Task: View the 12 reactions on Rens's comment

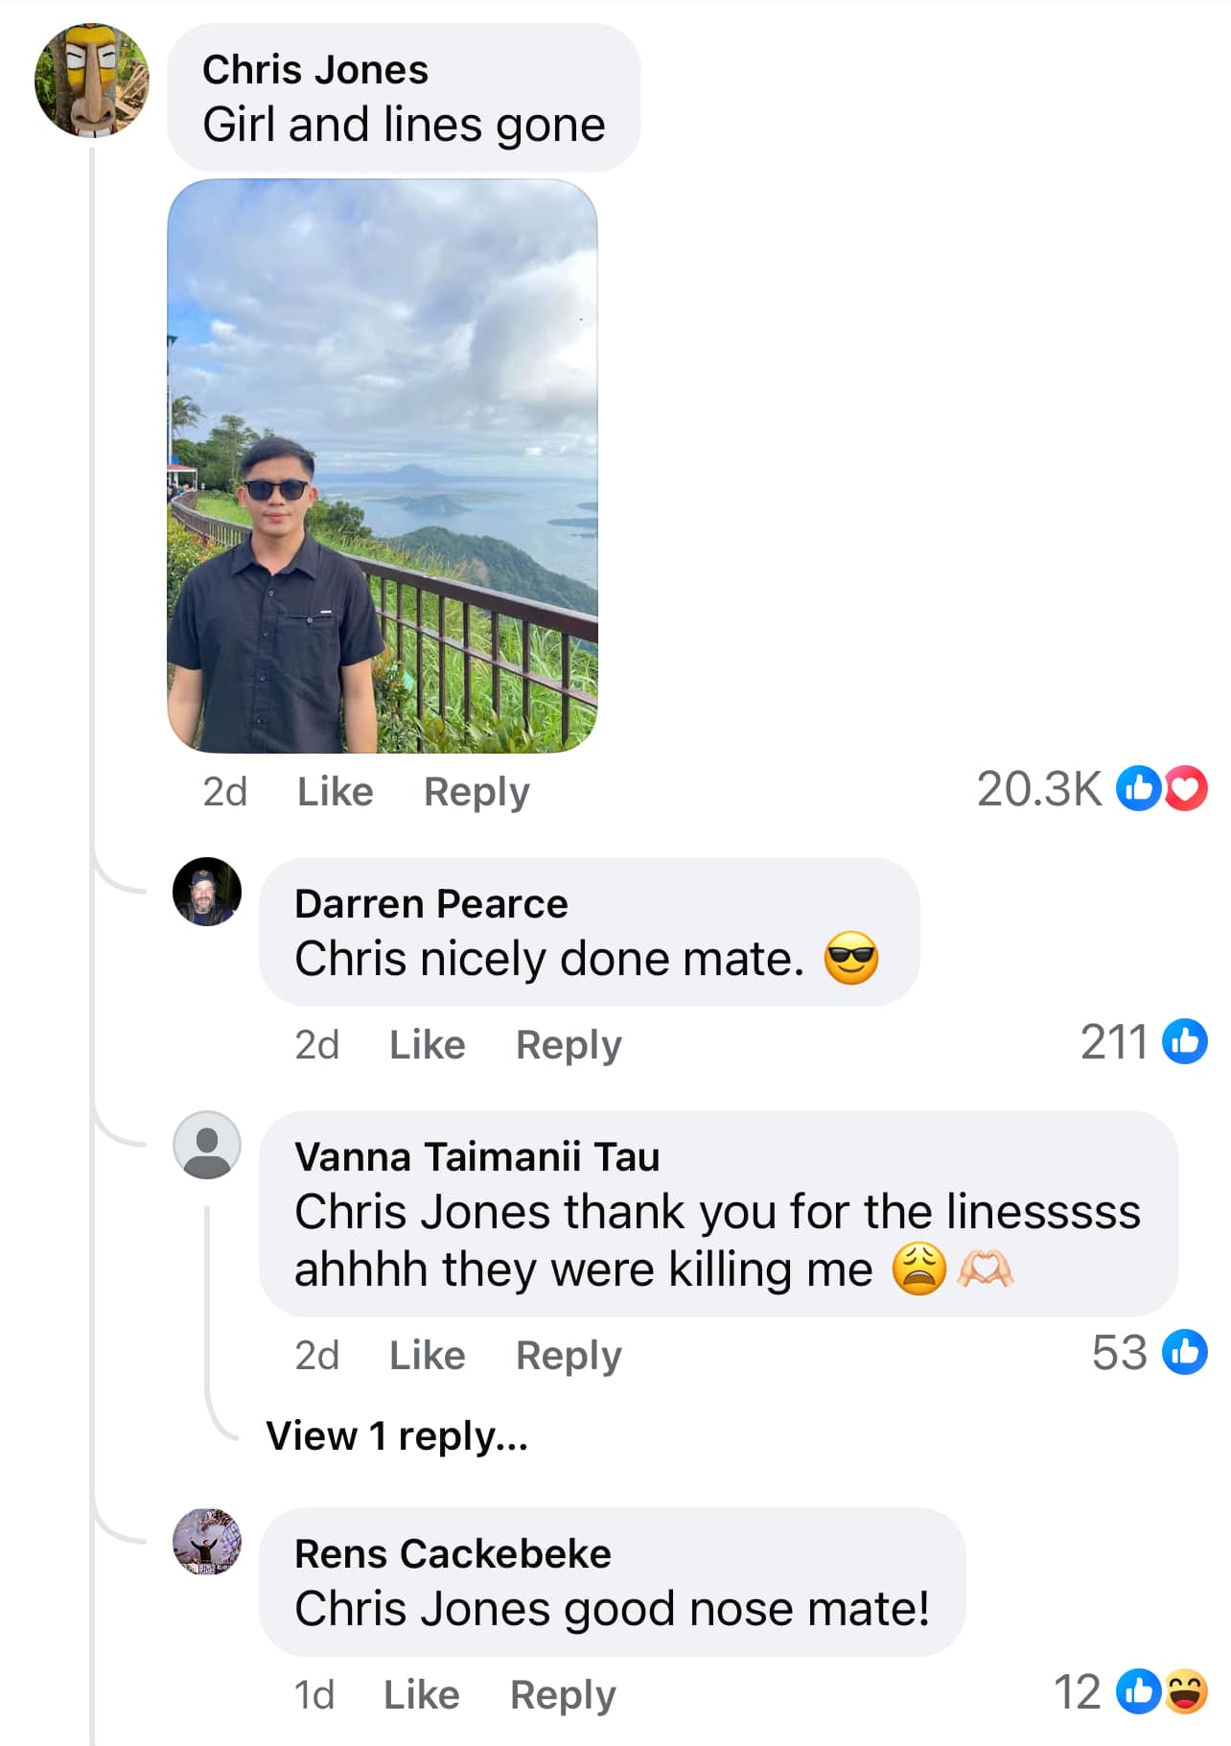Action: (x=1130, y=1692)
